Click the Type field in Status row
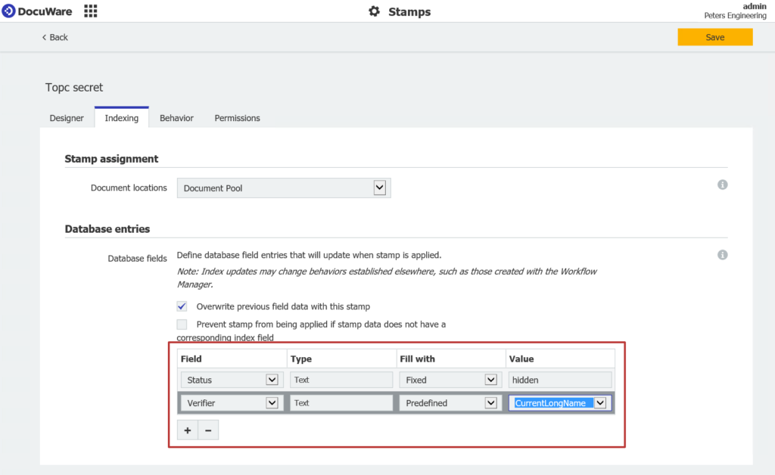 (x=341, y=380)
